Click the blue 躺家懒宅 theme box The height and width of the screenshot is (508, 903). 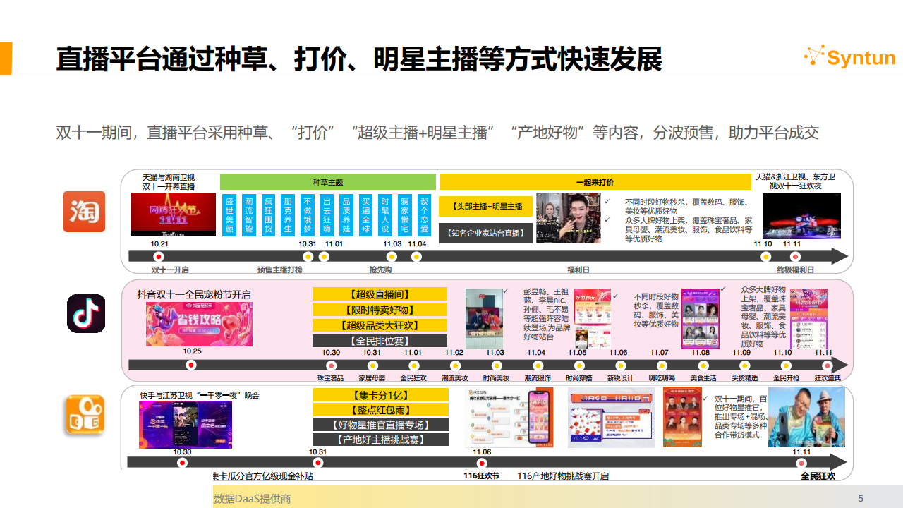[404, 214]
